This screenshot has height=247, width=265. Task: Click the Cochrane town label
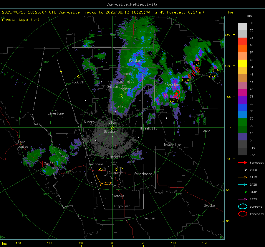(x=96, y=164)
